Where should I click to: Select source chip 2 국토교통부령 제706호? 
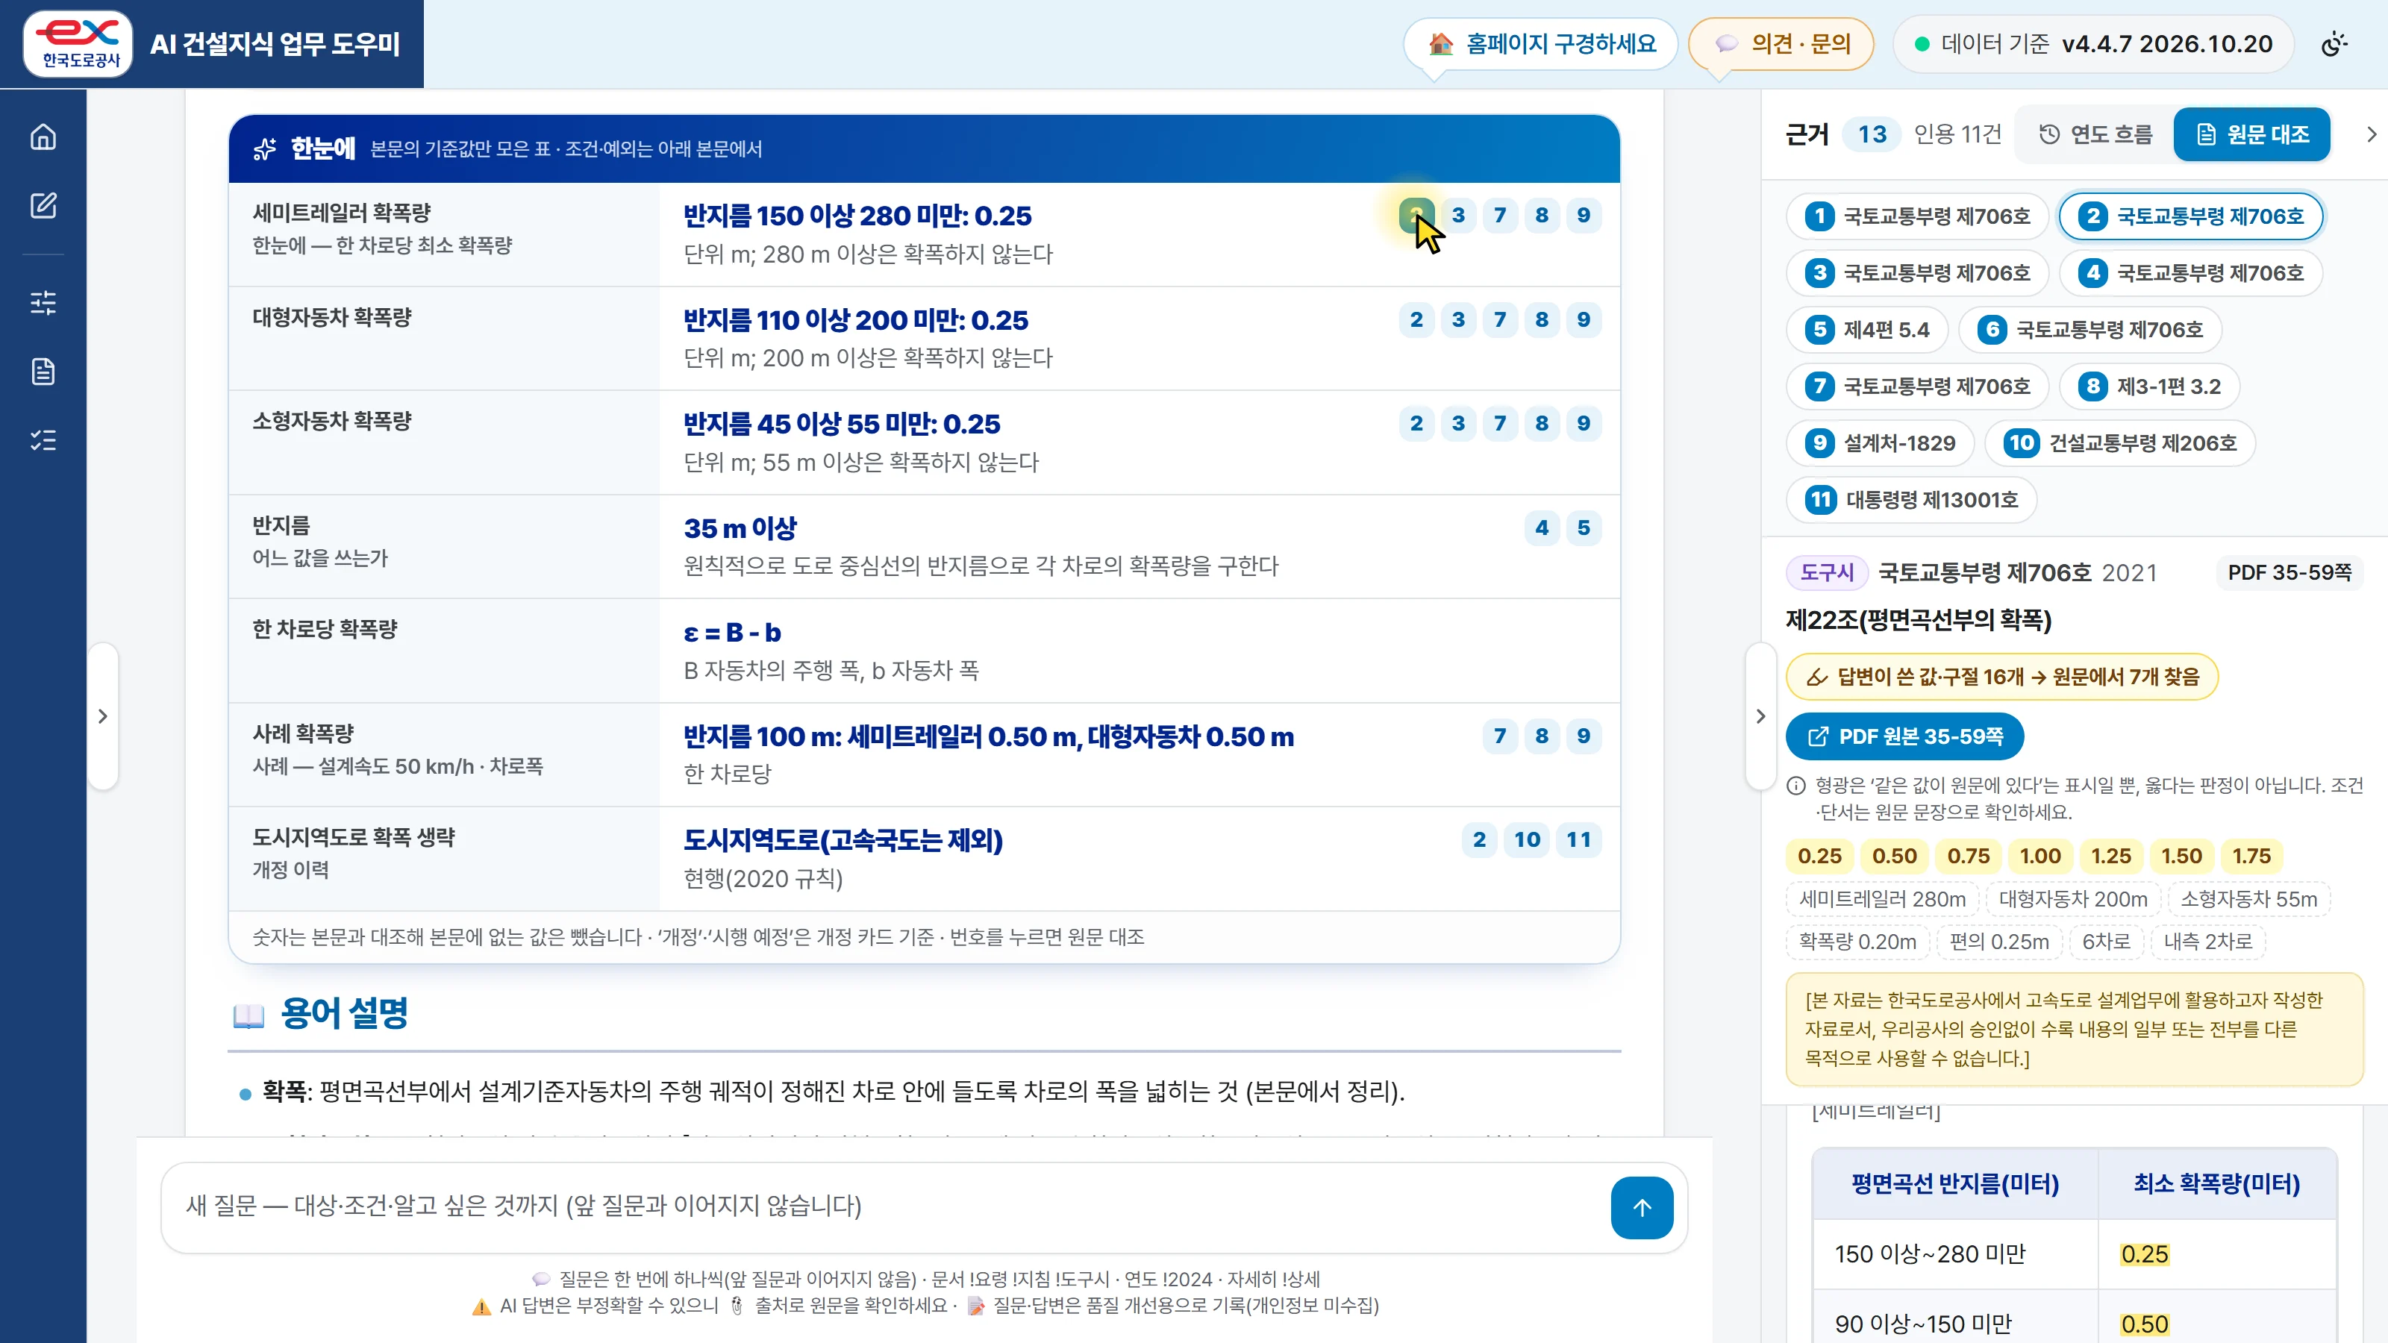point(2190,217)
